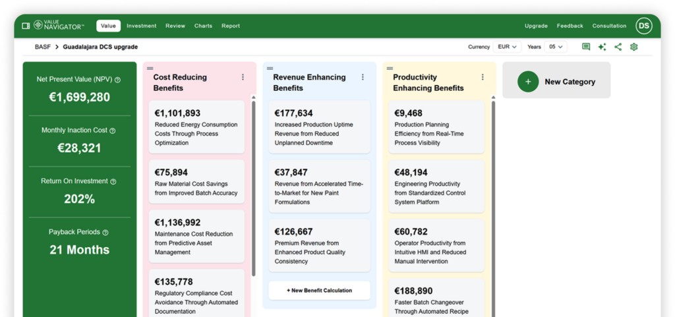
Task: Click the AI sparkle icon
Action: pos(602,47)
